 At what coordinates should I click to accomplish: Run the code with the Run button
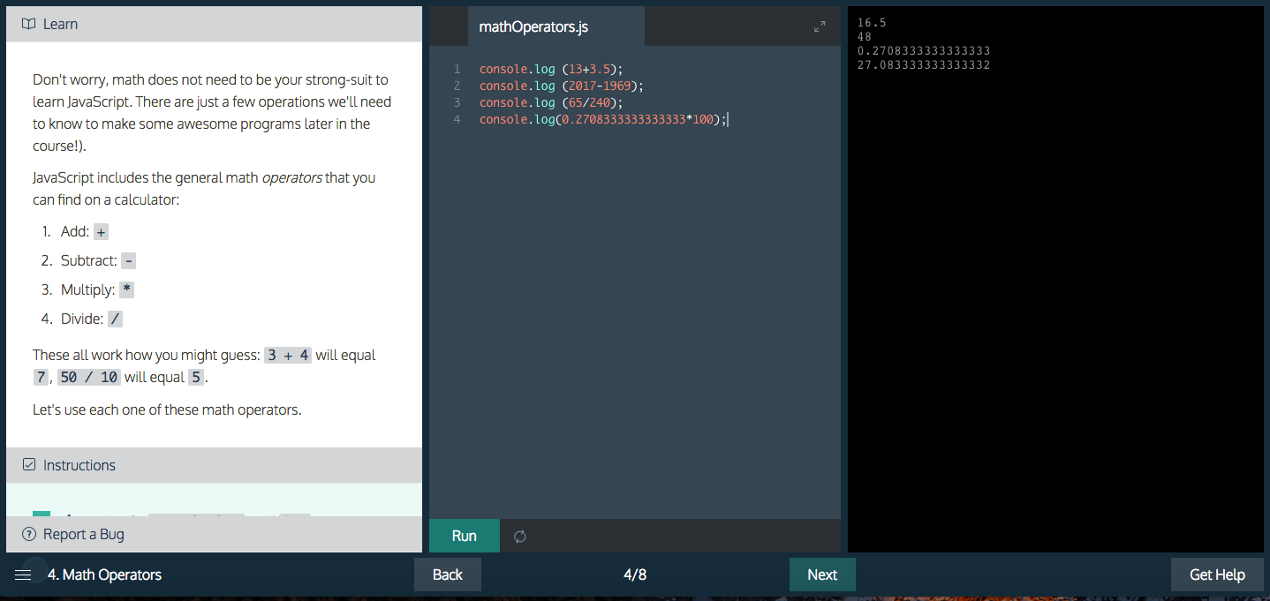pos(465,536)
